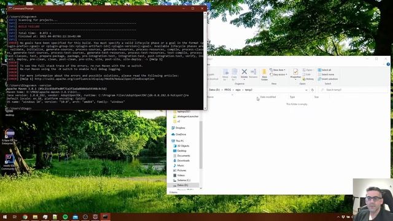Open the New item dropdown in ribbon
Viewport: 393px width, 221px height.
(278, 70)
